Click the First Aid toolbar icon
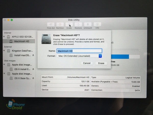 tap(51, 24)
